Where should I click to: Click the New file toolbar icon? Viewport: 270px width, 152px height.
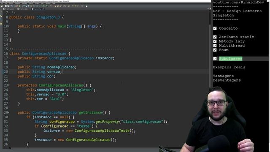tap(2, 6)
